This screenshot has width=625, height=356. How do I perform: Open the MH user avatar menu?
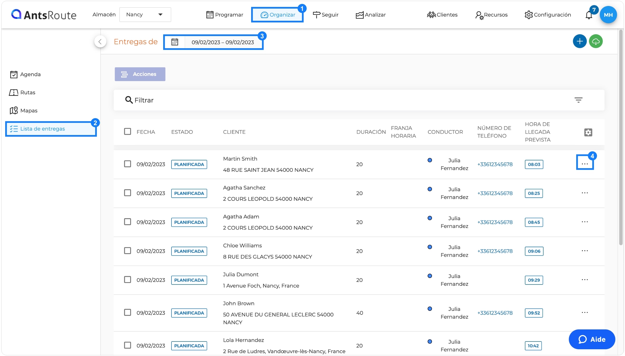pos(608,15)
